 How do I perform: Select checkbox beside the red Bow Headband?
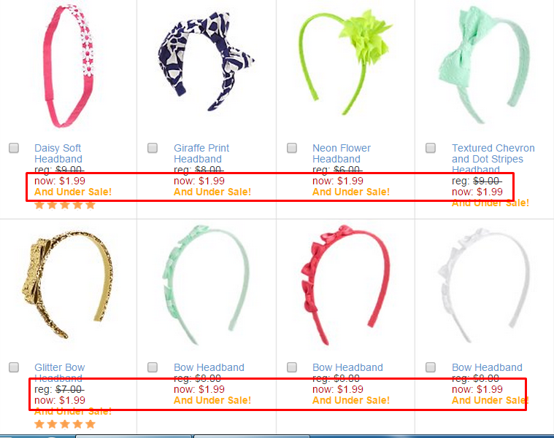[x=292, y=367]
